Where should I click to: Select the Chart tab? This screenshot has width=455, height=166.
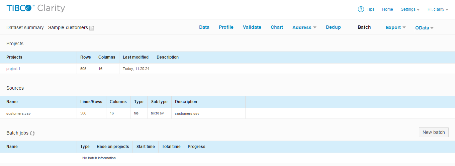coord(277,27)
